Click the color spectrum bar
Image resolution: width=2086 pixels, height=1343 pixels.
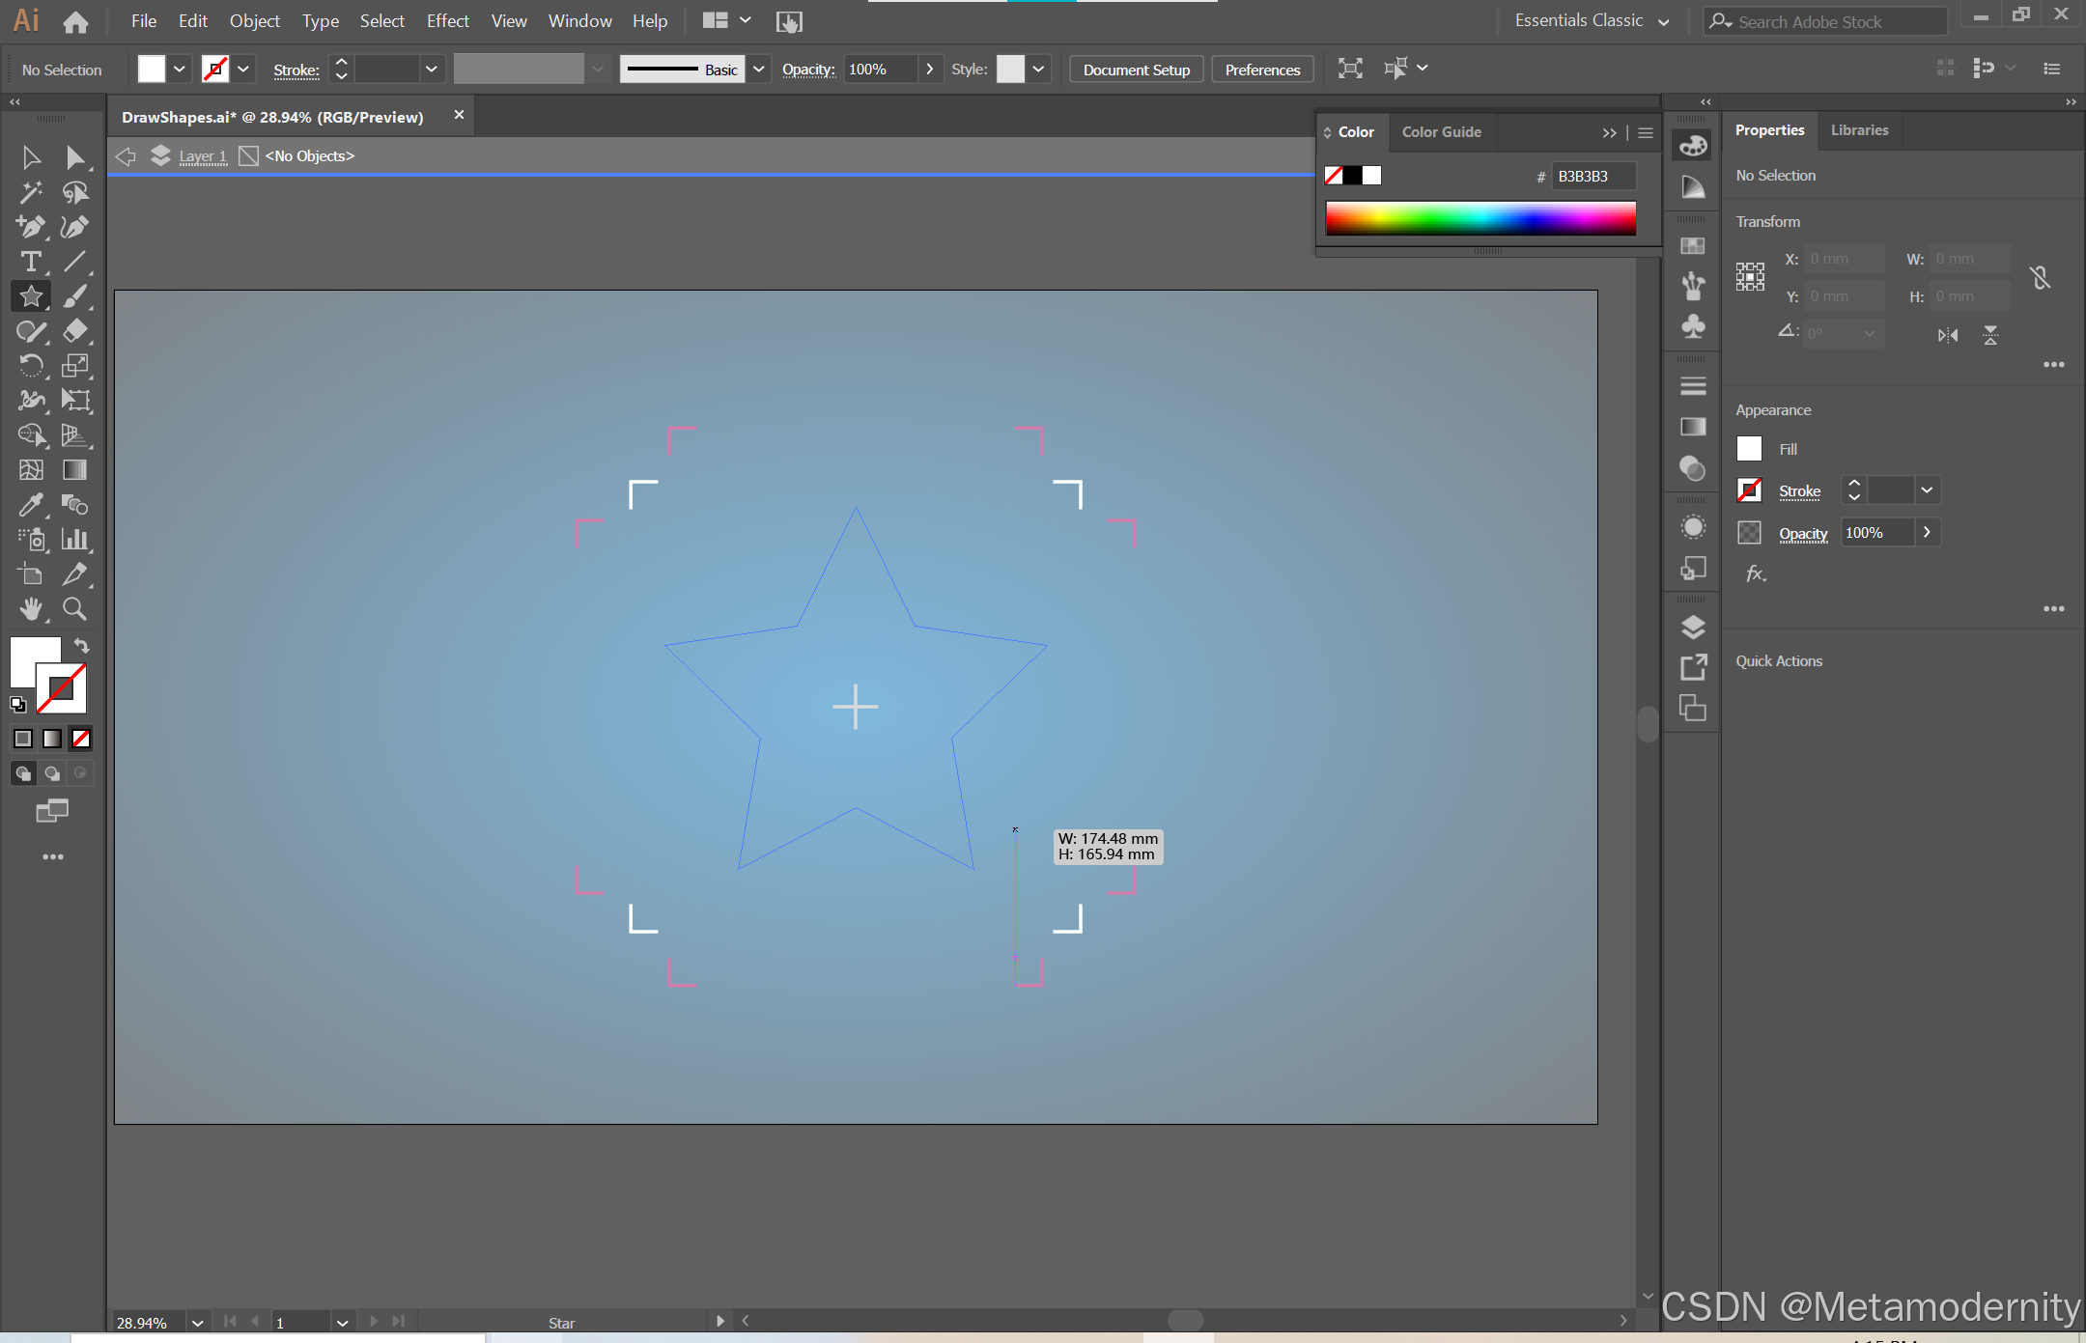[x=1480, y=218]
